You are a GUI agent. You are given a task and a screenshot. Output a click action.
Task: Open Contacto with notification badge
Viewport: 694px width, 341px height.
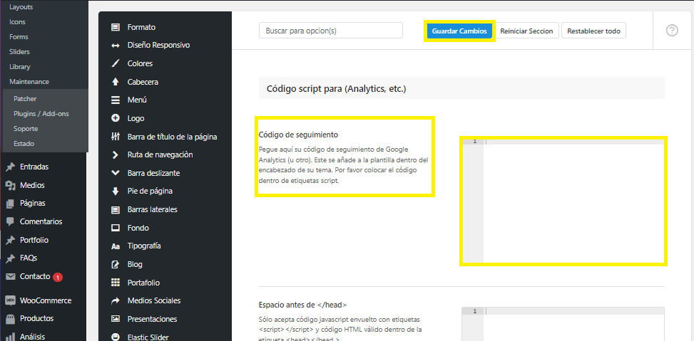click(35, 276)
